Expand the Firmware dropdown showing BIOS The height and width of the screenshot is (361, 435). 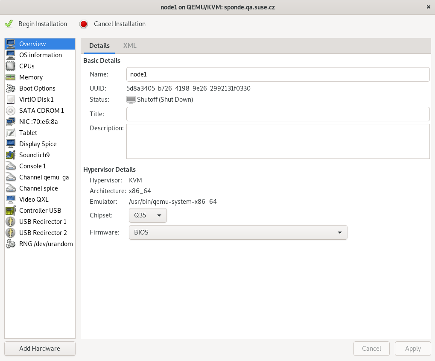point(238,232)
